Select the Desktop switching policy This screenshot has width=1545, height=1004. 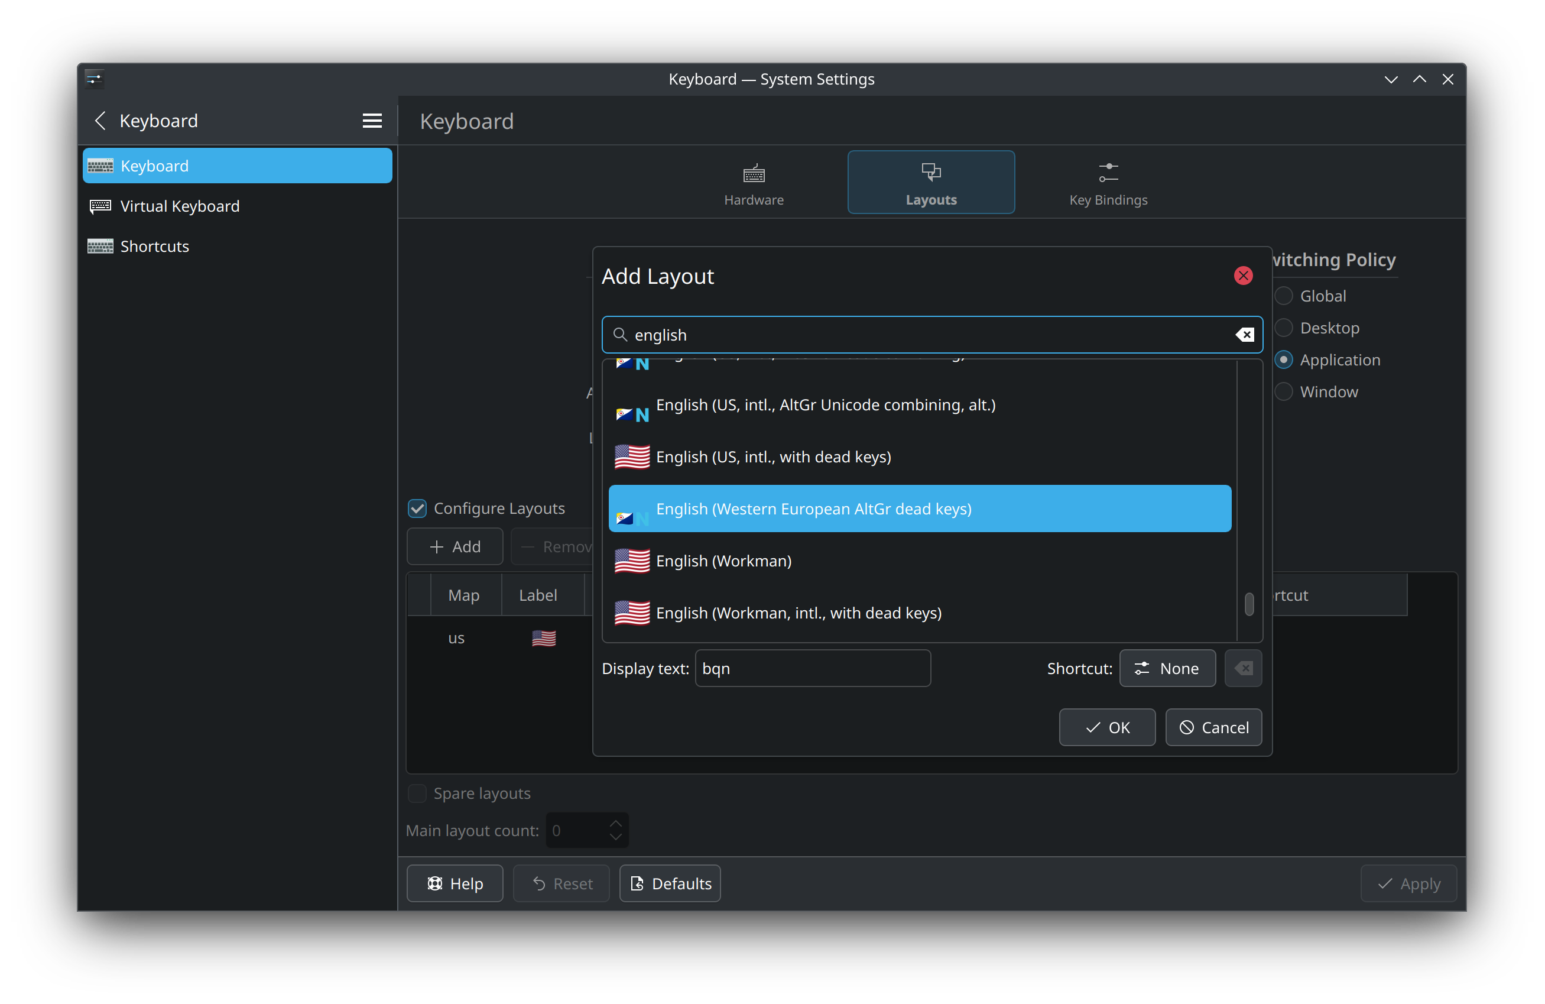pyautogui.click(x=1318, y=328)
